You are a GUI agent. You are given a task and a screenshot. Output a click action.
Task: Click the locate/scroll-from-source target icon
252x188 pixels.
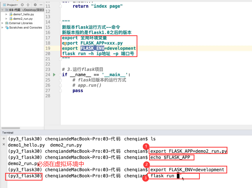(x=22, y=5)
